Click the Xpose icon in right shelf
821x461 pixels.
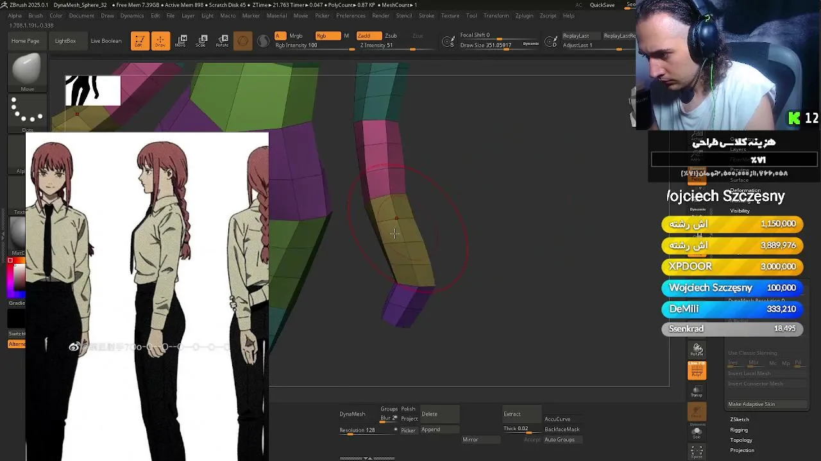point(697,452)
